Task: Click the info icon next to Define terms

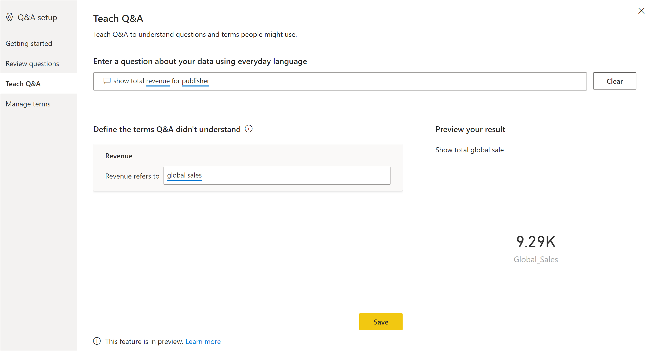Action: click(248, 129)
